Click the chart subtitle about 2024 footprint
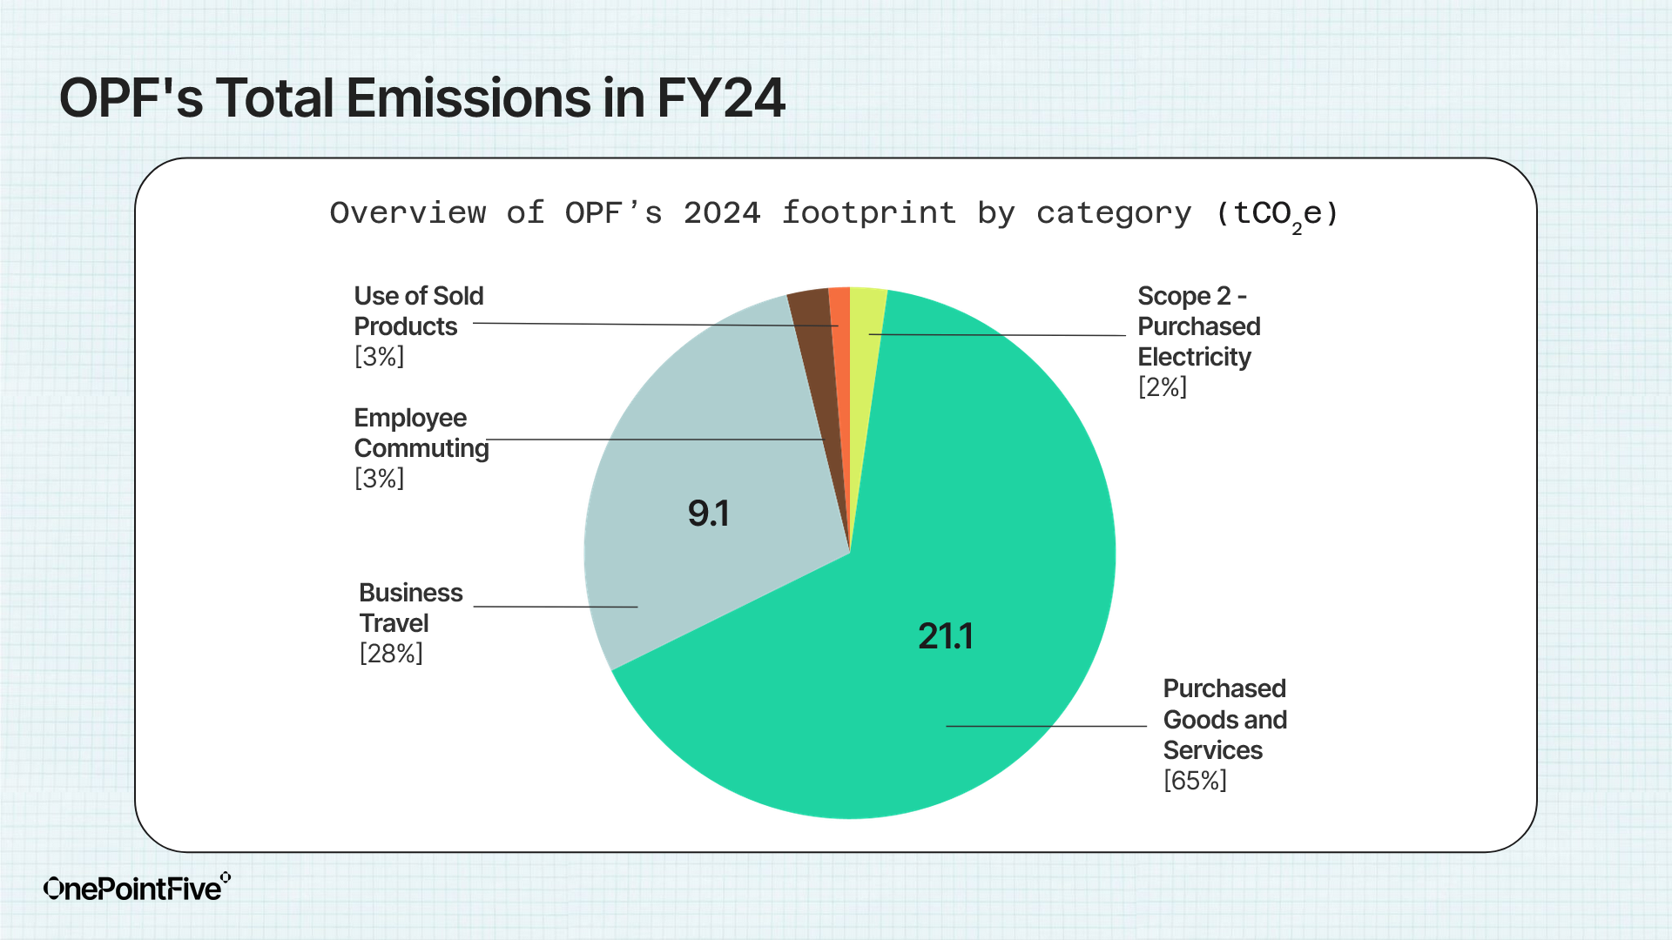 pyautogui.click(x=834, y=214)
